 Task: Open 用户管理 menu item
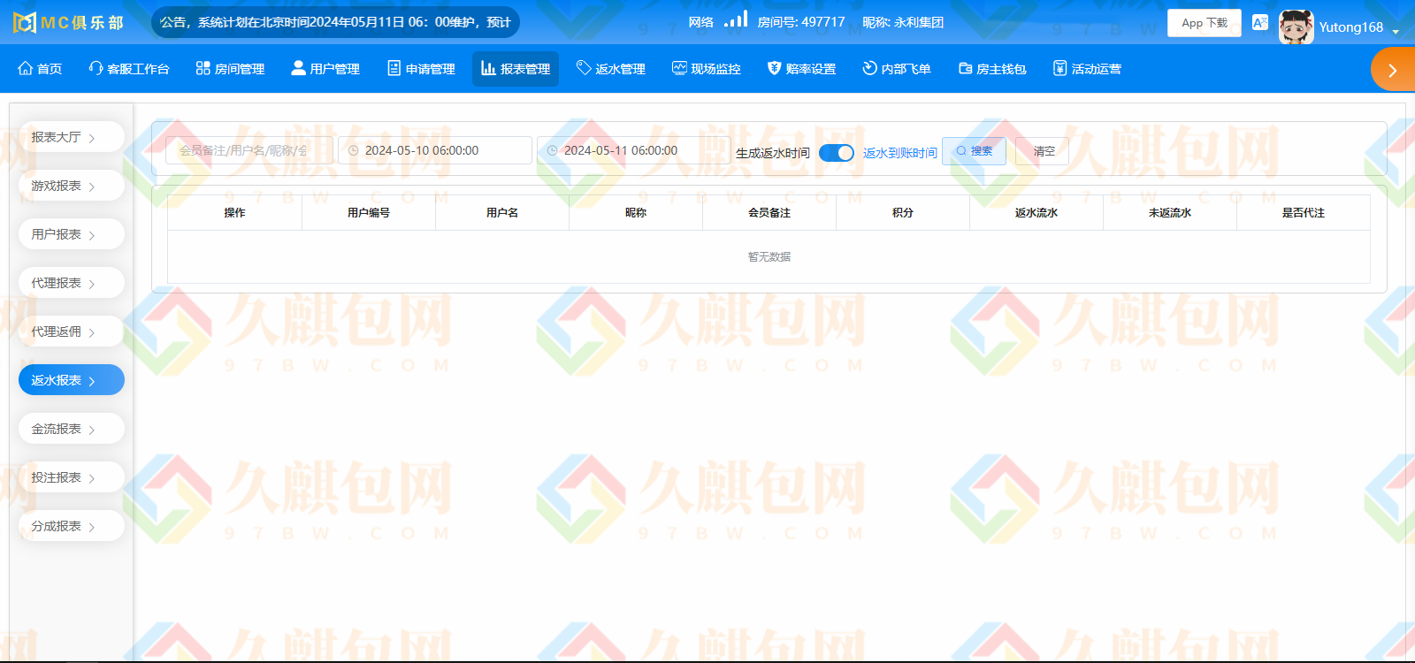click(325, 69)
